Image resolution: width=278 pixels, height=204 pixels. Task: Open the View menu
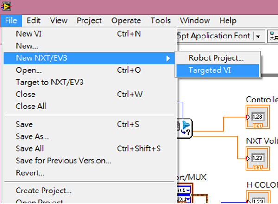click(x=59, y=20)
